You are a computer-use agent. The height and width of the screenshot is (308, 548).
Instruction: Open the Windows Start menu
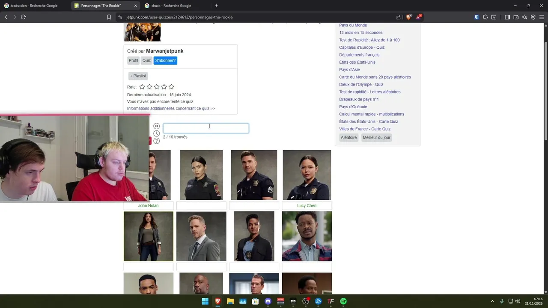[205, 301]
